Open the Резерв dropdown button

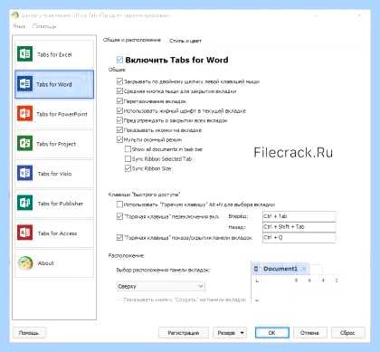(x=230, y=333)
